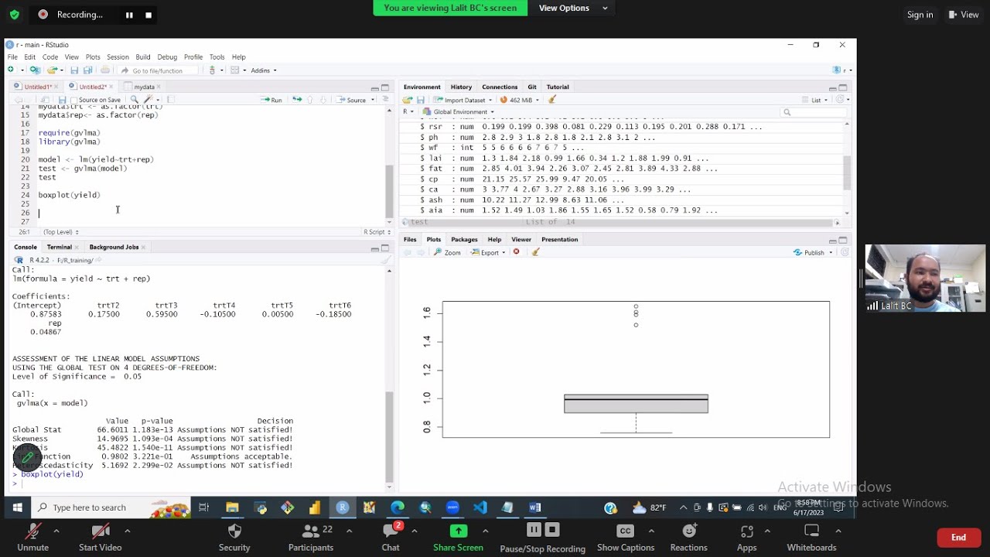This screenshot has width=990, height=557.
Task: Open the View Options dropdown in Zoom
Action: [x=573, y=8]
